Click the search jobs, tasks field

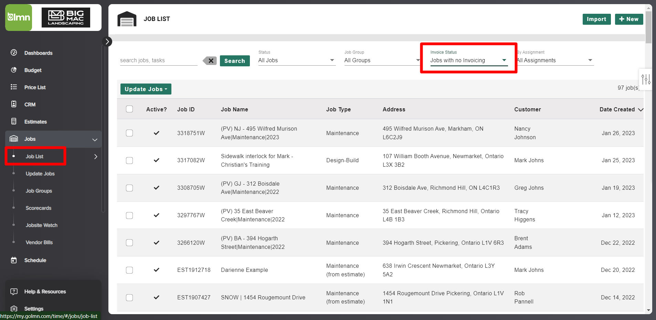(x=158, y=60)
